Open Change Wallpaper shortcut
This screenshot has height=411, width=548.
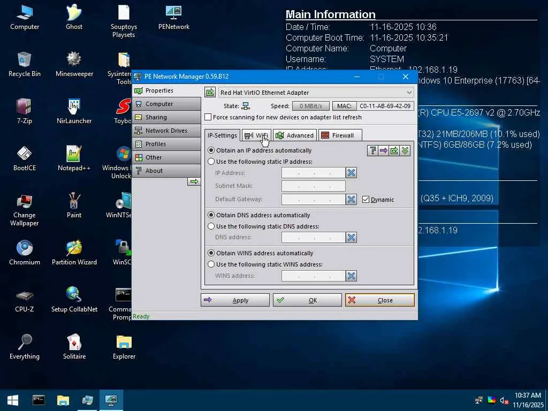coord(25,210)
